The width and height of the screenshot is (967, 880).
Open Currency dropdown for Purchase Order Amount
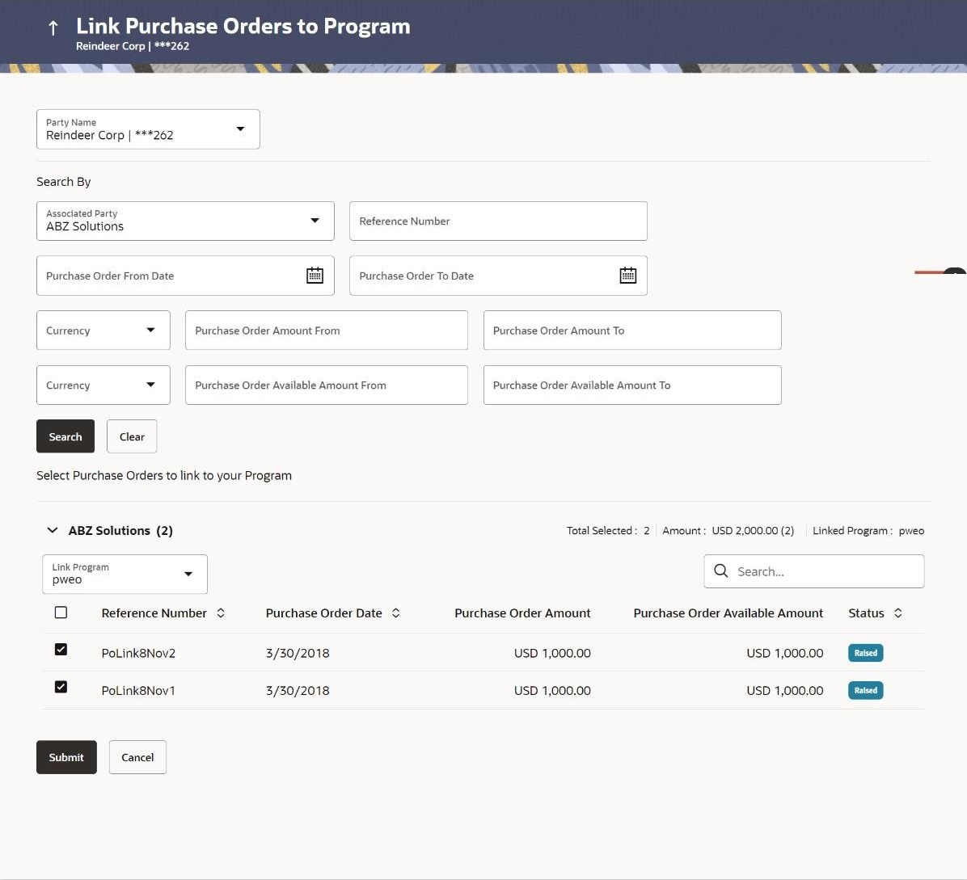point(103,331)
